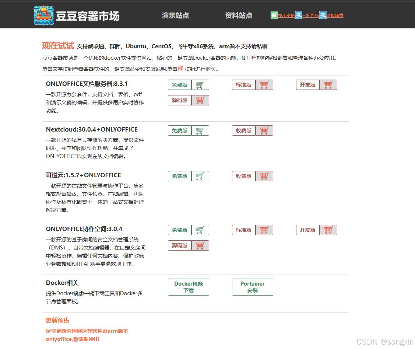Click the 豆豆容器市场 ship logo
The image size is (415, 349).
click(x=44, y=15)
